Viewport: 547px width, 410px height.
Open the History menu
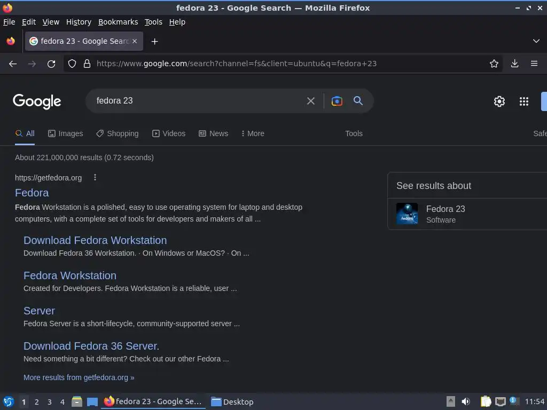click(x=79, y=22)
